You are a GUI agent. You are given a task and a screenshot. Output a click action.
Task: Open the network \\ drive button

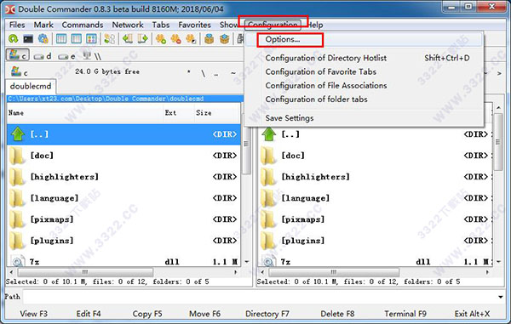coord(92,56)
